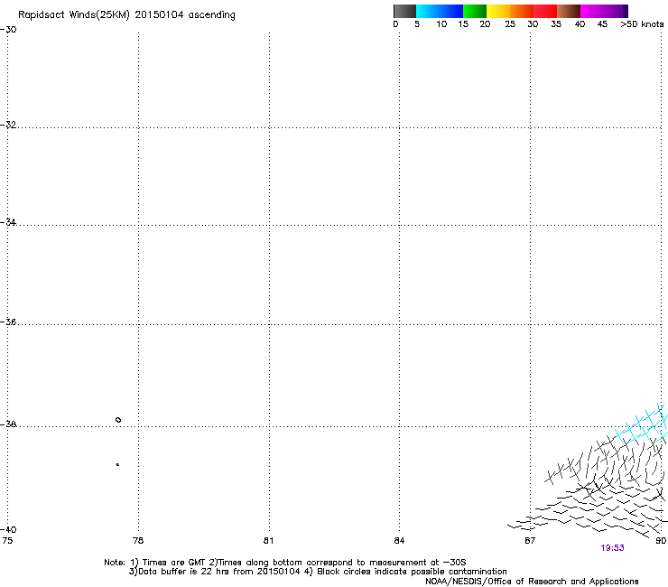668x587 pixels.
Task: Select the red 30-35 knots color band
Action: [545, 11]
